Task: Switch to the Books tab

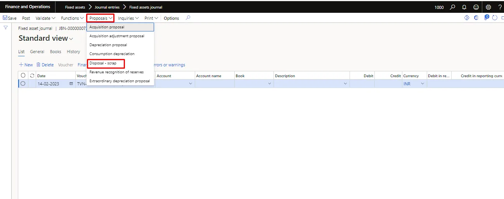Action: coord(55,52)
